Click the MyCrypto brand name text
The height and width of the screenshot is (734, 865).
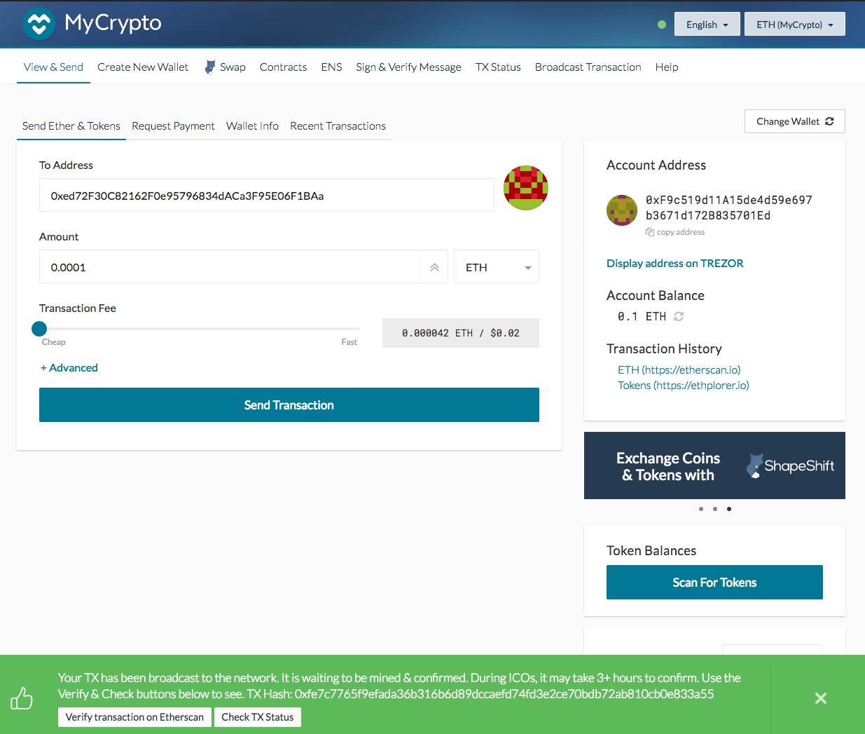click(x=113, y=23)
